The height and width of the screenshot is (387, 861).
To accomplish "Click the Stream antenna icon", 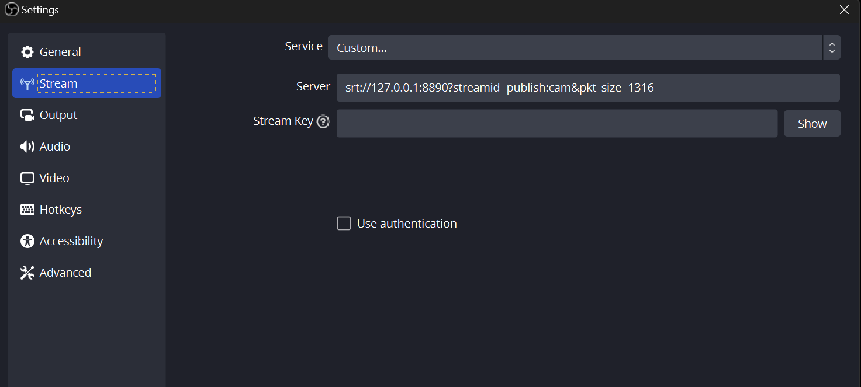I will [x=27, y=83].
